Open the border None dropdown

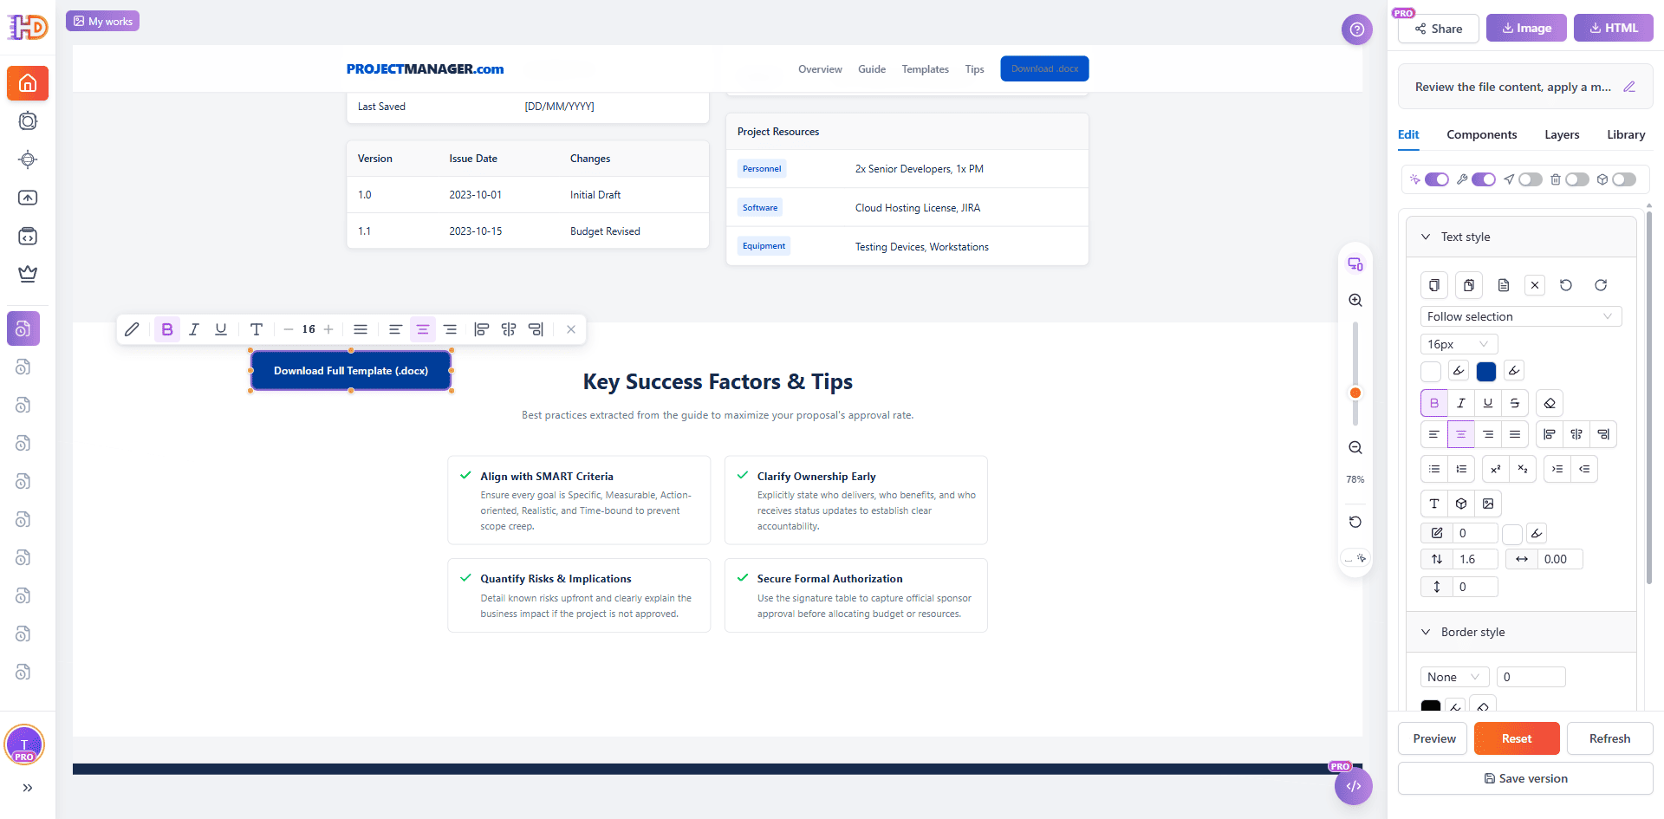(x=1454, y=677)
